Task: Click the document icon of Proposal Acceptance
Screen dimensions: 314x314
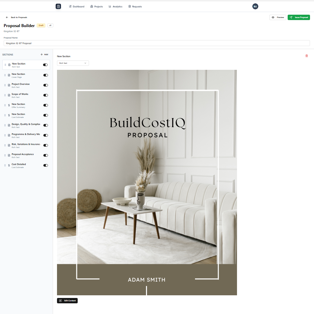Action: [9, 155]
